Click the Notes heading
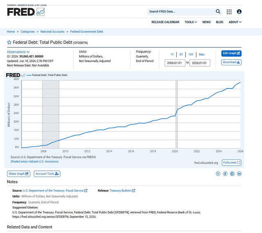The image size is (262, 233). pyautogui.click(x=12, y=182)
